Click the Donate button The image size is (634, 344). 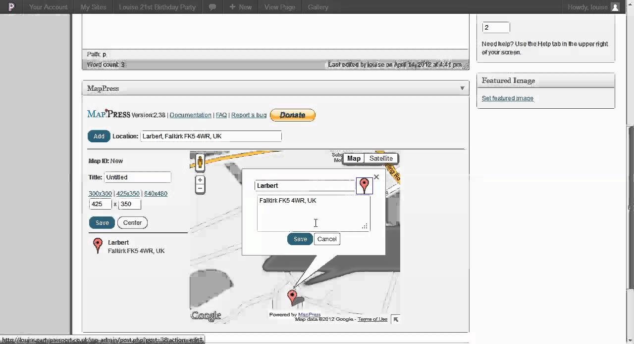point(293,115)
